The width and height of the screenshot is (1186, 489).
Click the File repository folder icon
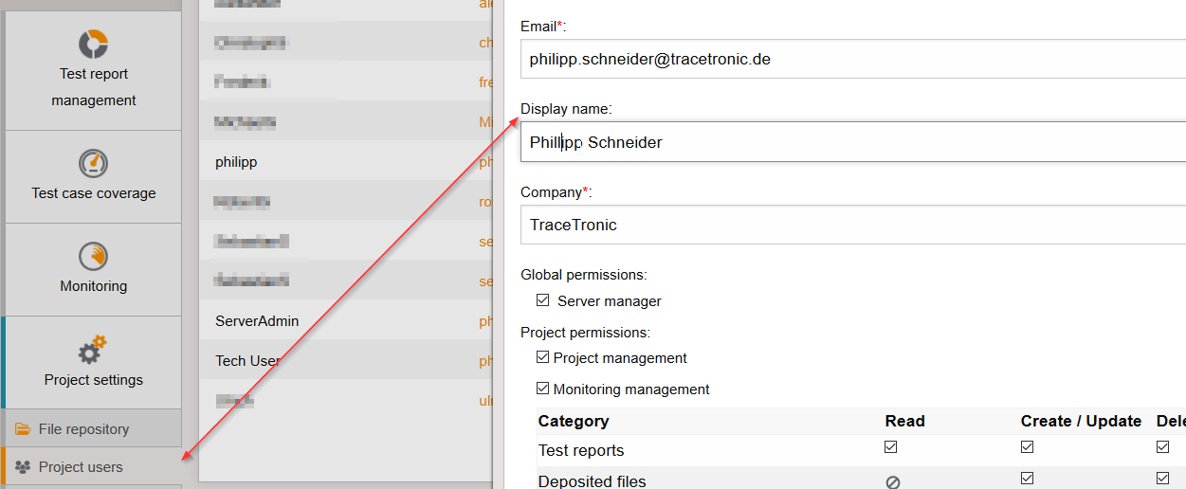(x=23, y=429)
